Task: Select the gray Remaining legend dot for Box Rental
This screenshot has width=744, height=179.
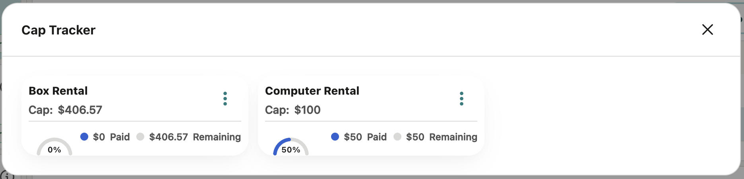Action: tap(140, 137)
